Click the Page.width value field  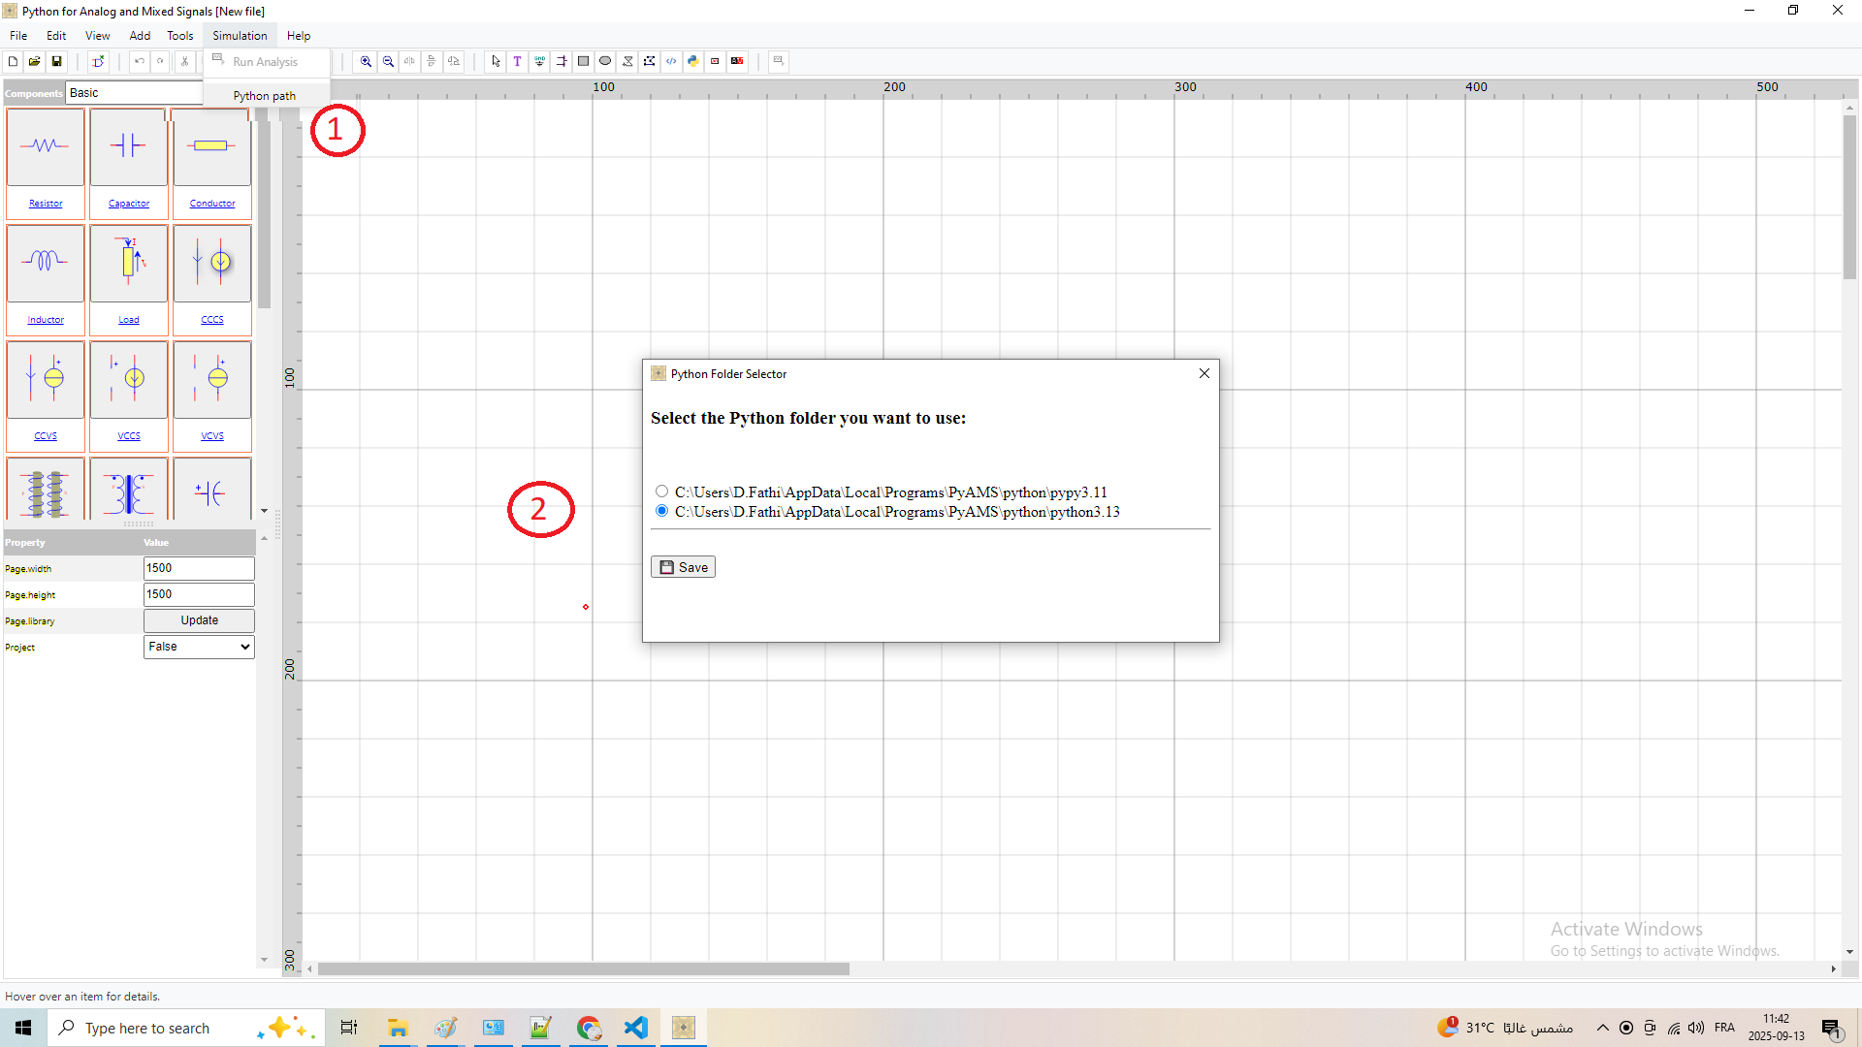tap(199, 568)
